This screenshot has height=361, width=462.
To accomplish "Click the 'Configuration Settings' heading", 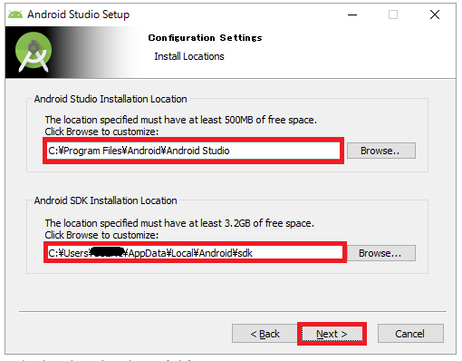I will tap(205, 38).
